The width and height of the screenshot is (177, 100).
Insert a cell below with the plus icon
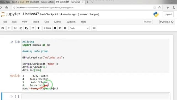(9, 28)
